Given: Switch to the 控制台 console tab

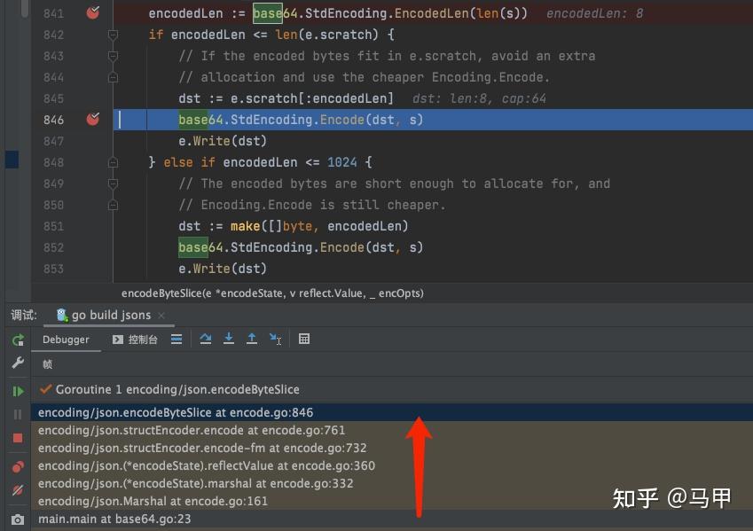Looking at the screenshot, I should point(135,340).
